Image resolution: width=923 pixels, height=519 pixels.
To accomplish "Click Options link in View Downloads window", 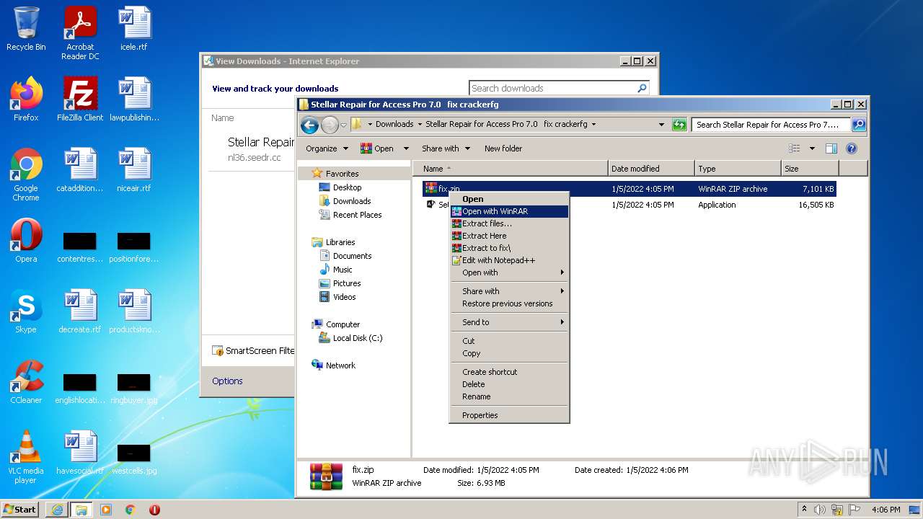I will 227,381.
